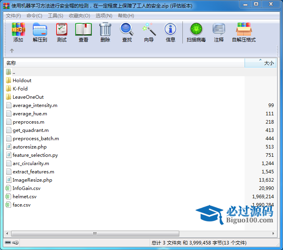
Task: Click the 自解压格式 (SFX) icon
Action: point(244,29)
